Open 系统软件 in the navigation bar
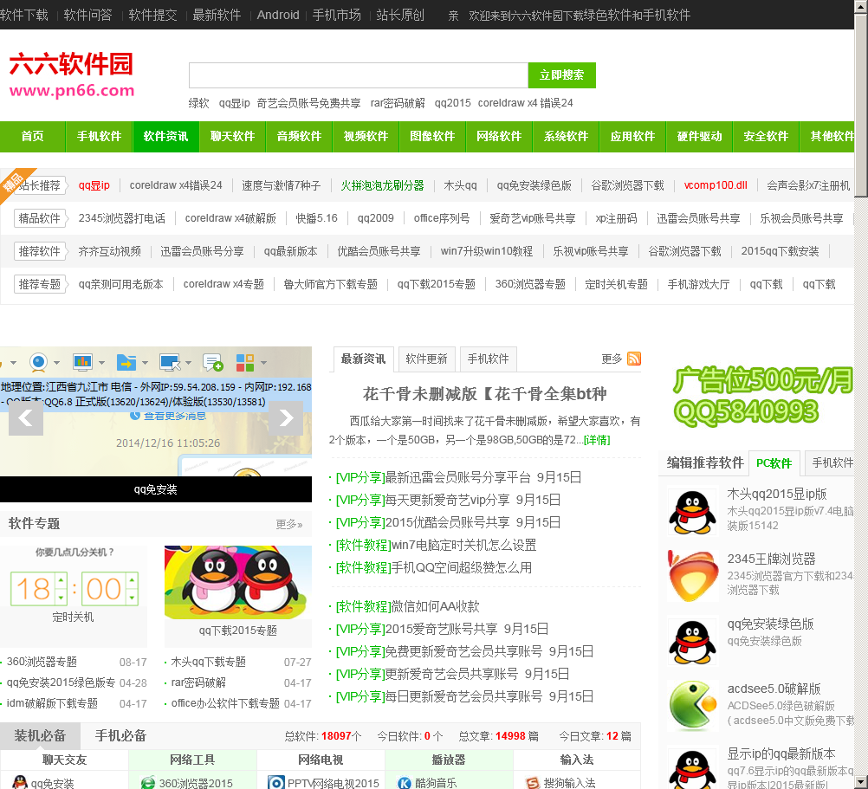 (566, 137)
